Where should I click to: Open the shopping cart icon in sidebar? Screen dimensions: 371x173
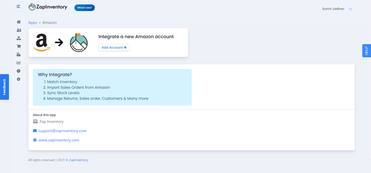point(19,46)
